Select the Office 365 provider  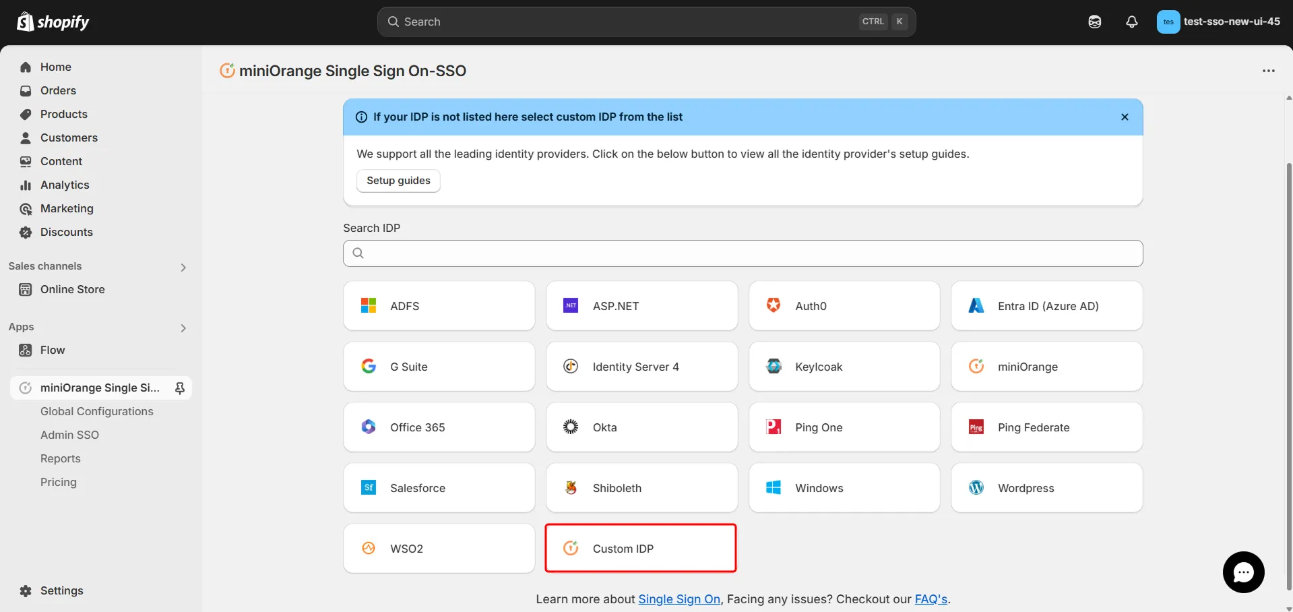pyautogui.click(x=439, y=427)
